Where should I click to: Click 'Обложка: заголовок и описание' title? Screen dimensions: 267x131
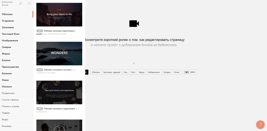coord(58,70)
